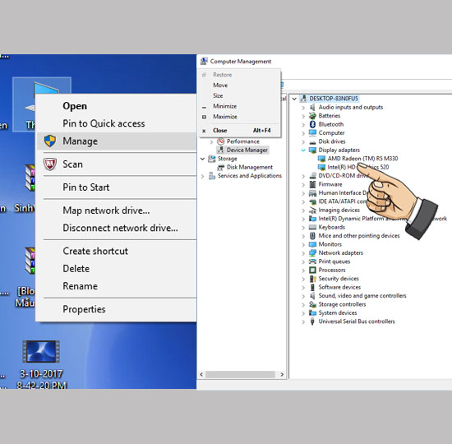452x444 pixels.
Task: Select Disconnect network drive... entry
Action: click(121, 228)
